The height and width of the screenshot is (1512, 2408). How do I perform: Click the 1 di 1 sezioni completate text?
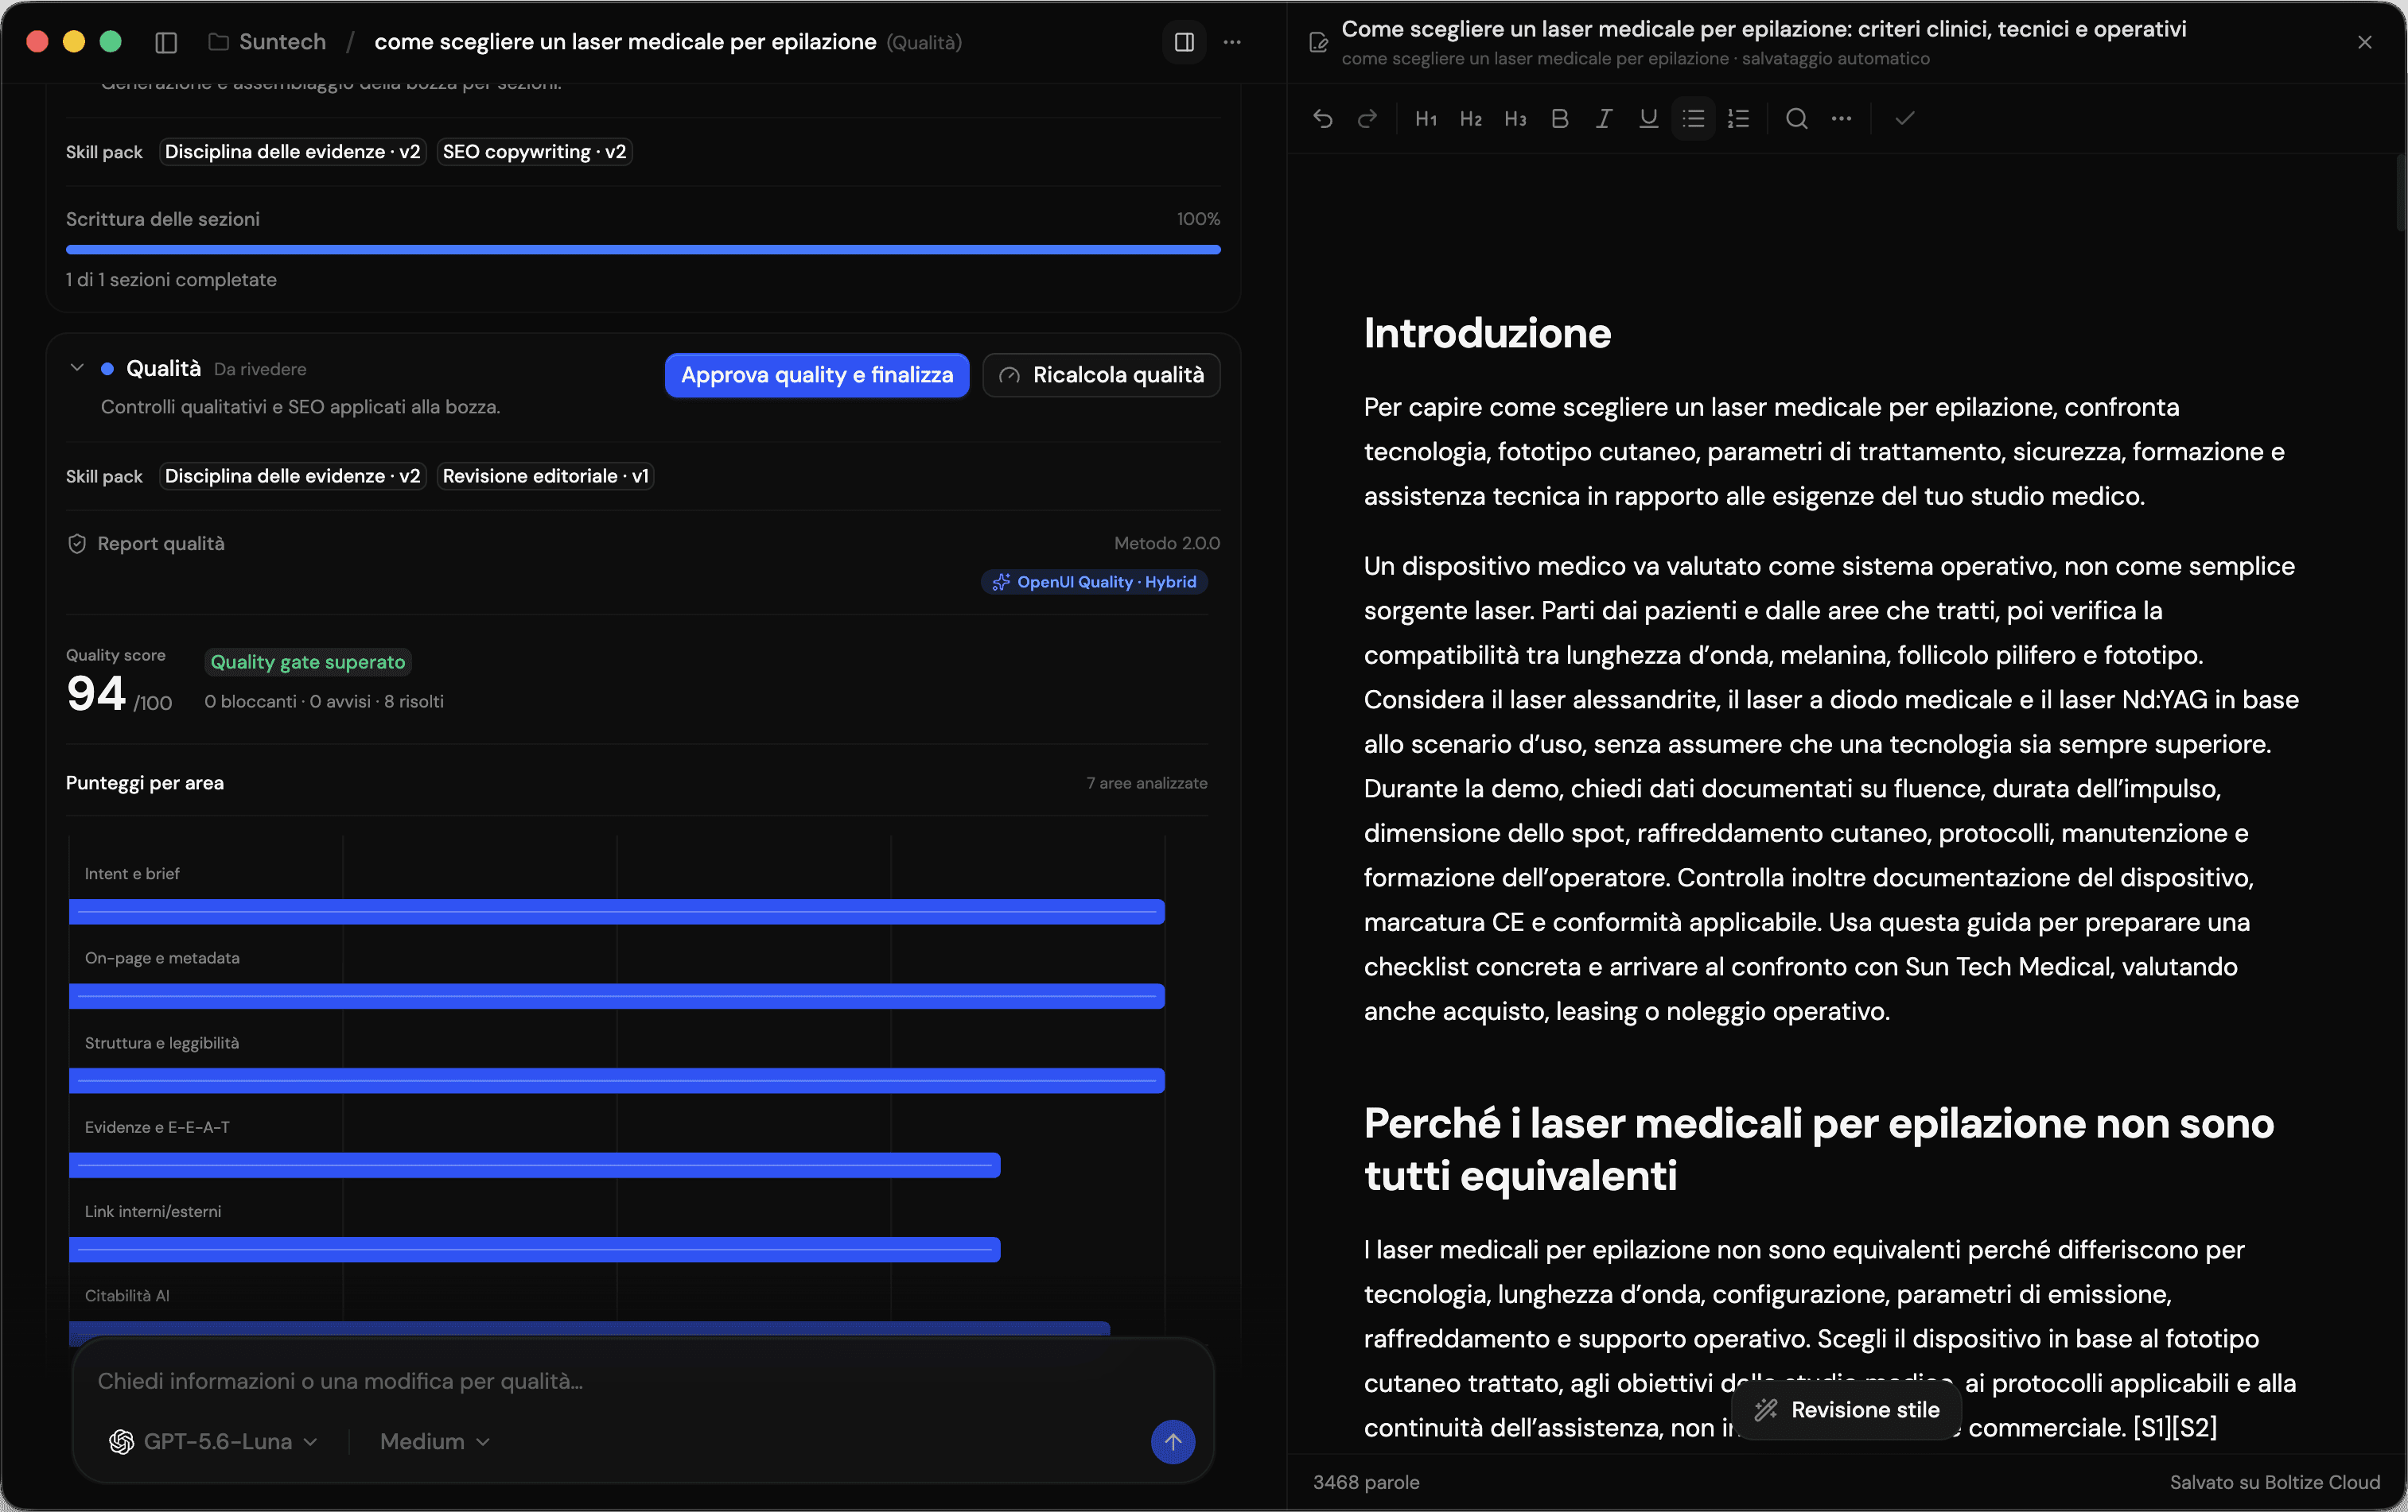(x=171, y=280)
